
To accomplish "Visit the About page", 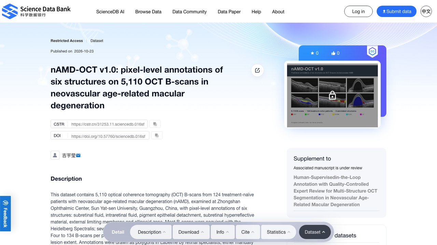I will tap(278, 12).
